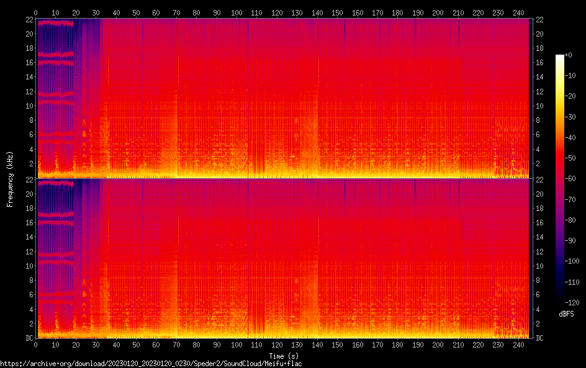Click the 8 kHz tick left of lower channel

click(x=29, y=280)
